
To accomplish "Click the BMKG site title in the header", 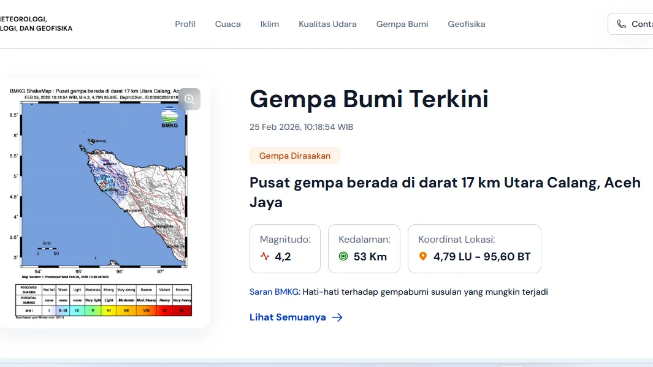I will click(37, 24).
